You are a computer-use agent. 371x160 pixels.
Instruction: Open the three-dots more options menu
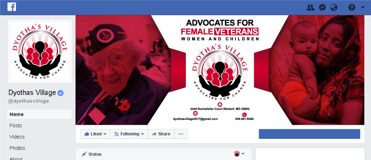181,134
